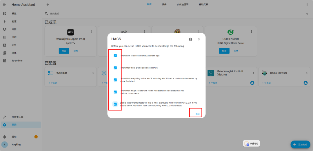Click the Meteorologisk institutt logo icon
Screen dimensions: 313x151
tap(211, 73)
